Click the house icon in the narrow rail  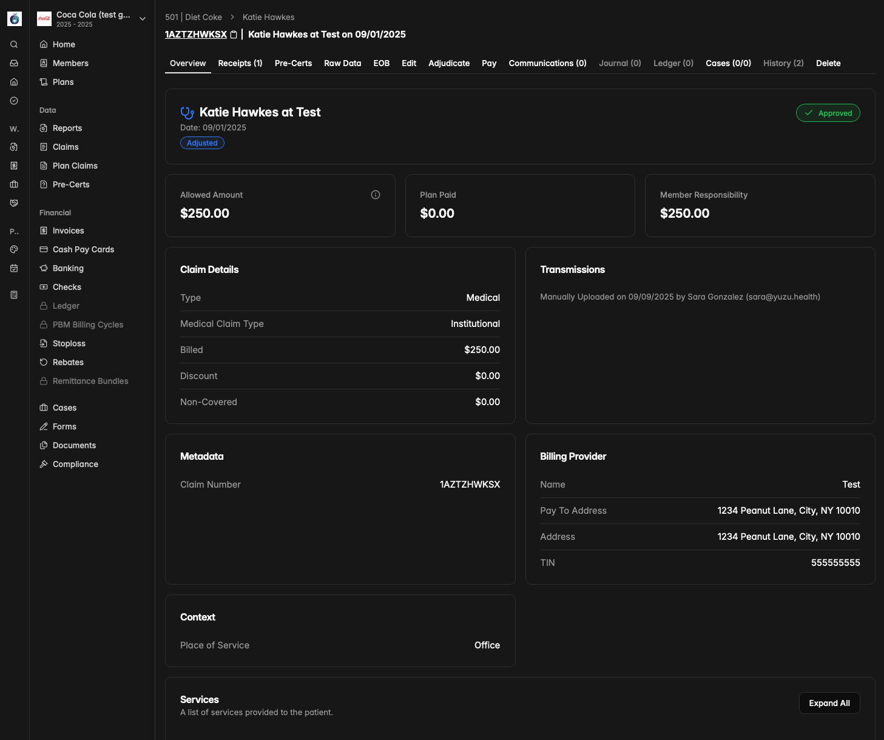coord(14,82)
